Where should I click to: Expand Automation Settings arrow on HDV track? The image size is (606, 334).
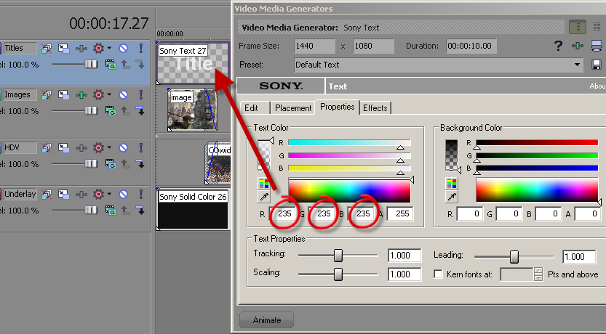tap(109, 147)
